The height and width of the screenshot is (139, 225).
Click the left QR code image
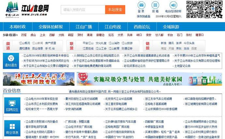[195, 9]
